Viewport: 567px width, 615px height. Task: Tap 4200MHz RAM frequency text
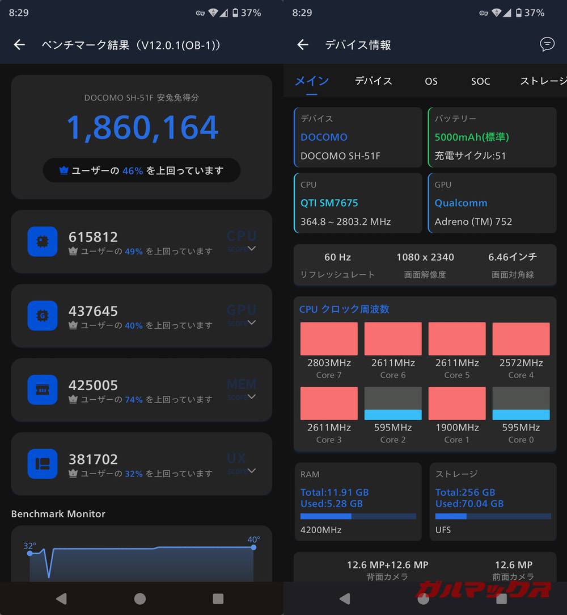pyautogui.click(x=321, y=530)
